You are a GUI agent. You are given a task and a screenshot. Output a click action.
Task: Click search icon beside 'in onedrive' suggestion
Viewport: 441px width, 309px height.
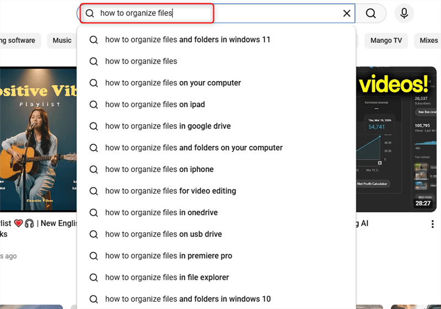[x=94, y=213]
